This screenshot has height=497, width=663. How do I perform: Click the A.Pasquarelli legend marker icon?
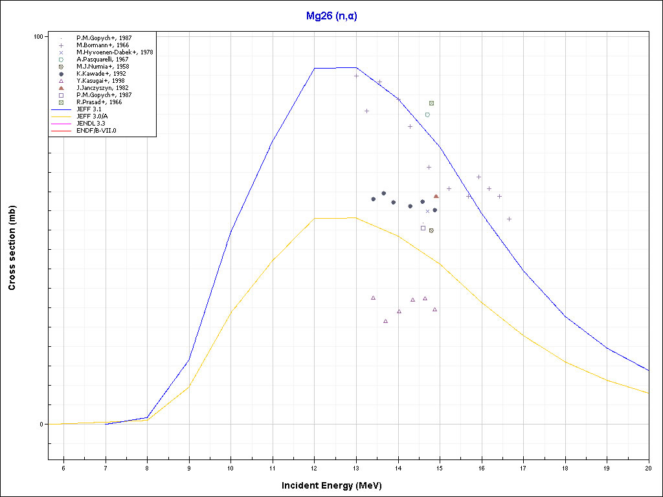click(61, 60)
